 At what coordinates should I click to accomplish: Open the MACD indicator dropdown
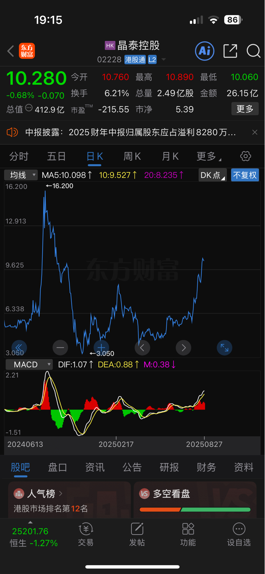point(29,364)
